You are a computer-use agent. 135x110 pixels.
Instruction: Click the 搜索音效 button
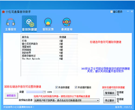[x=11, y=95]
